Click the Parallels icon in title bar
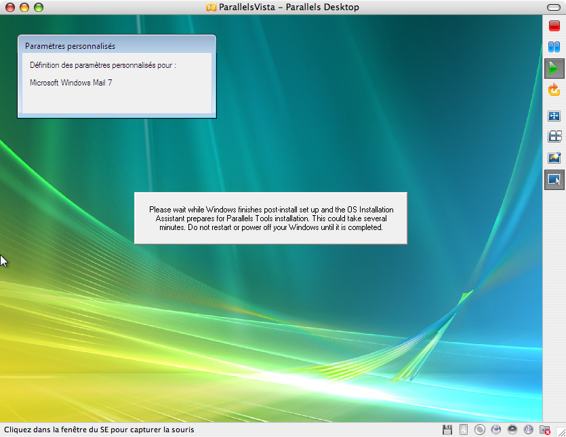 pyautogui.click(x=211, y=7)
